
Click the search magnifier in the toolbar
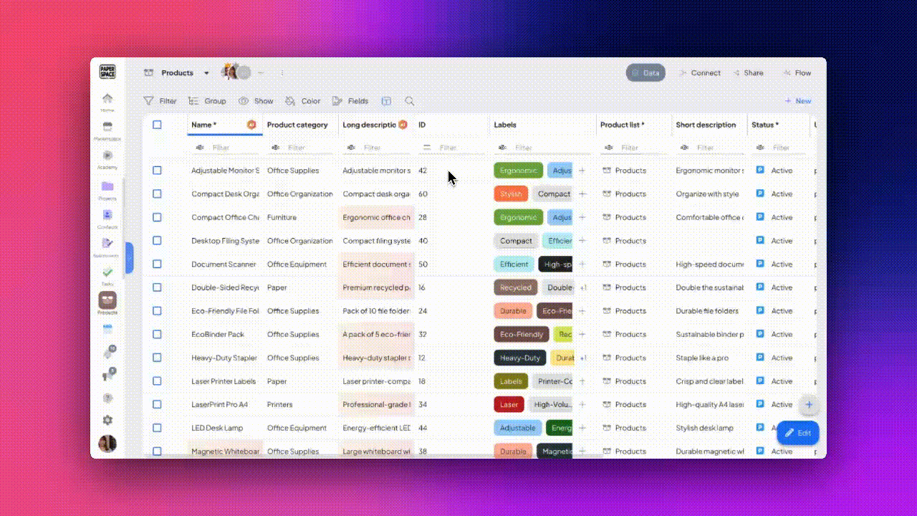410,101
